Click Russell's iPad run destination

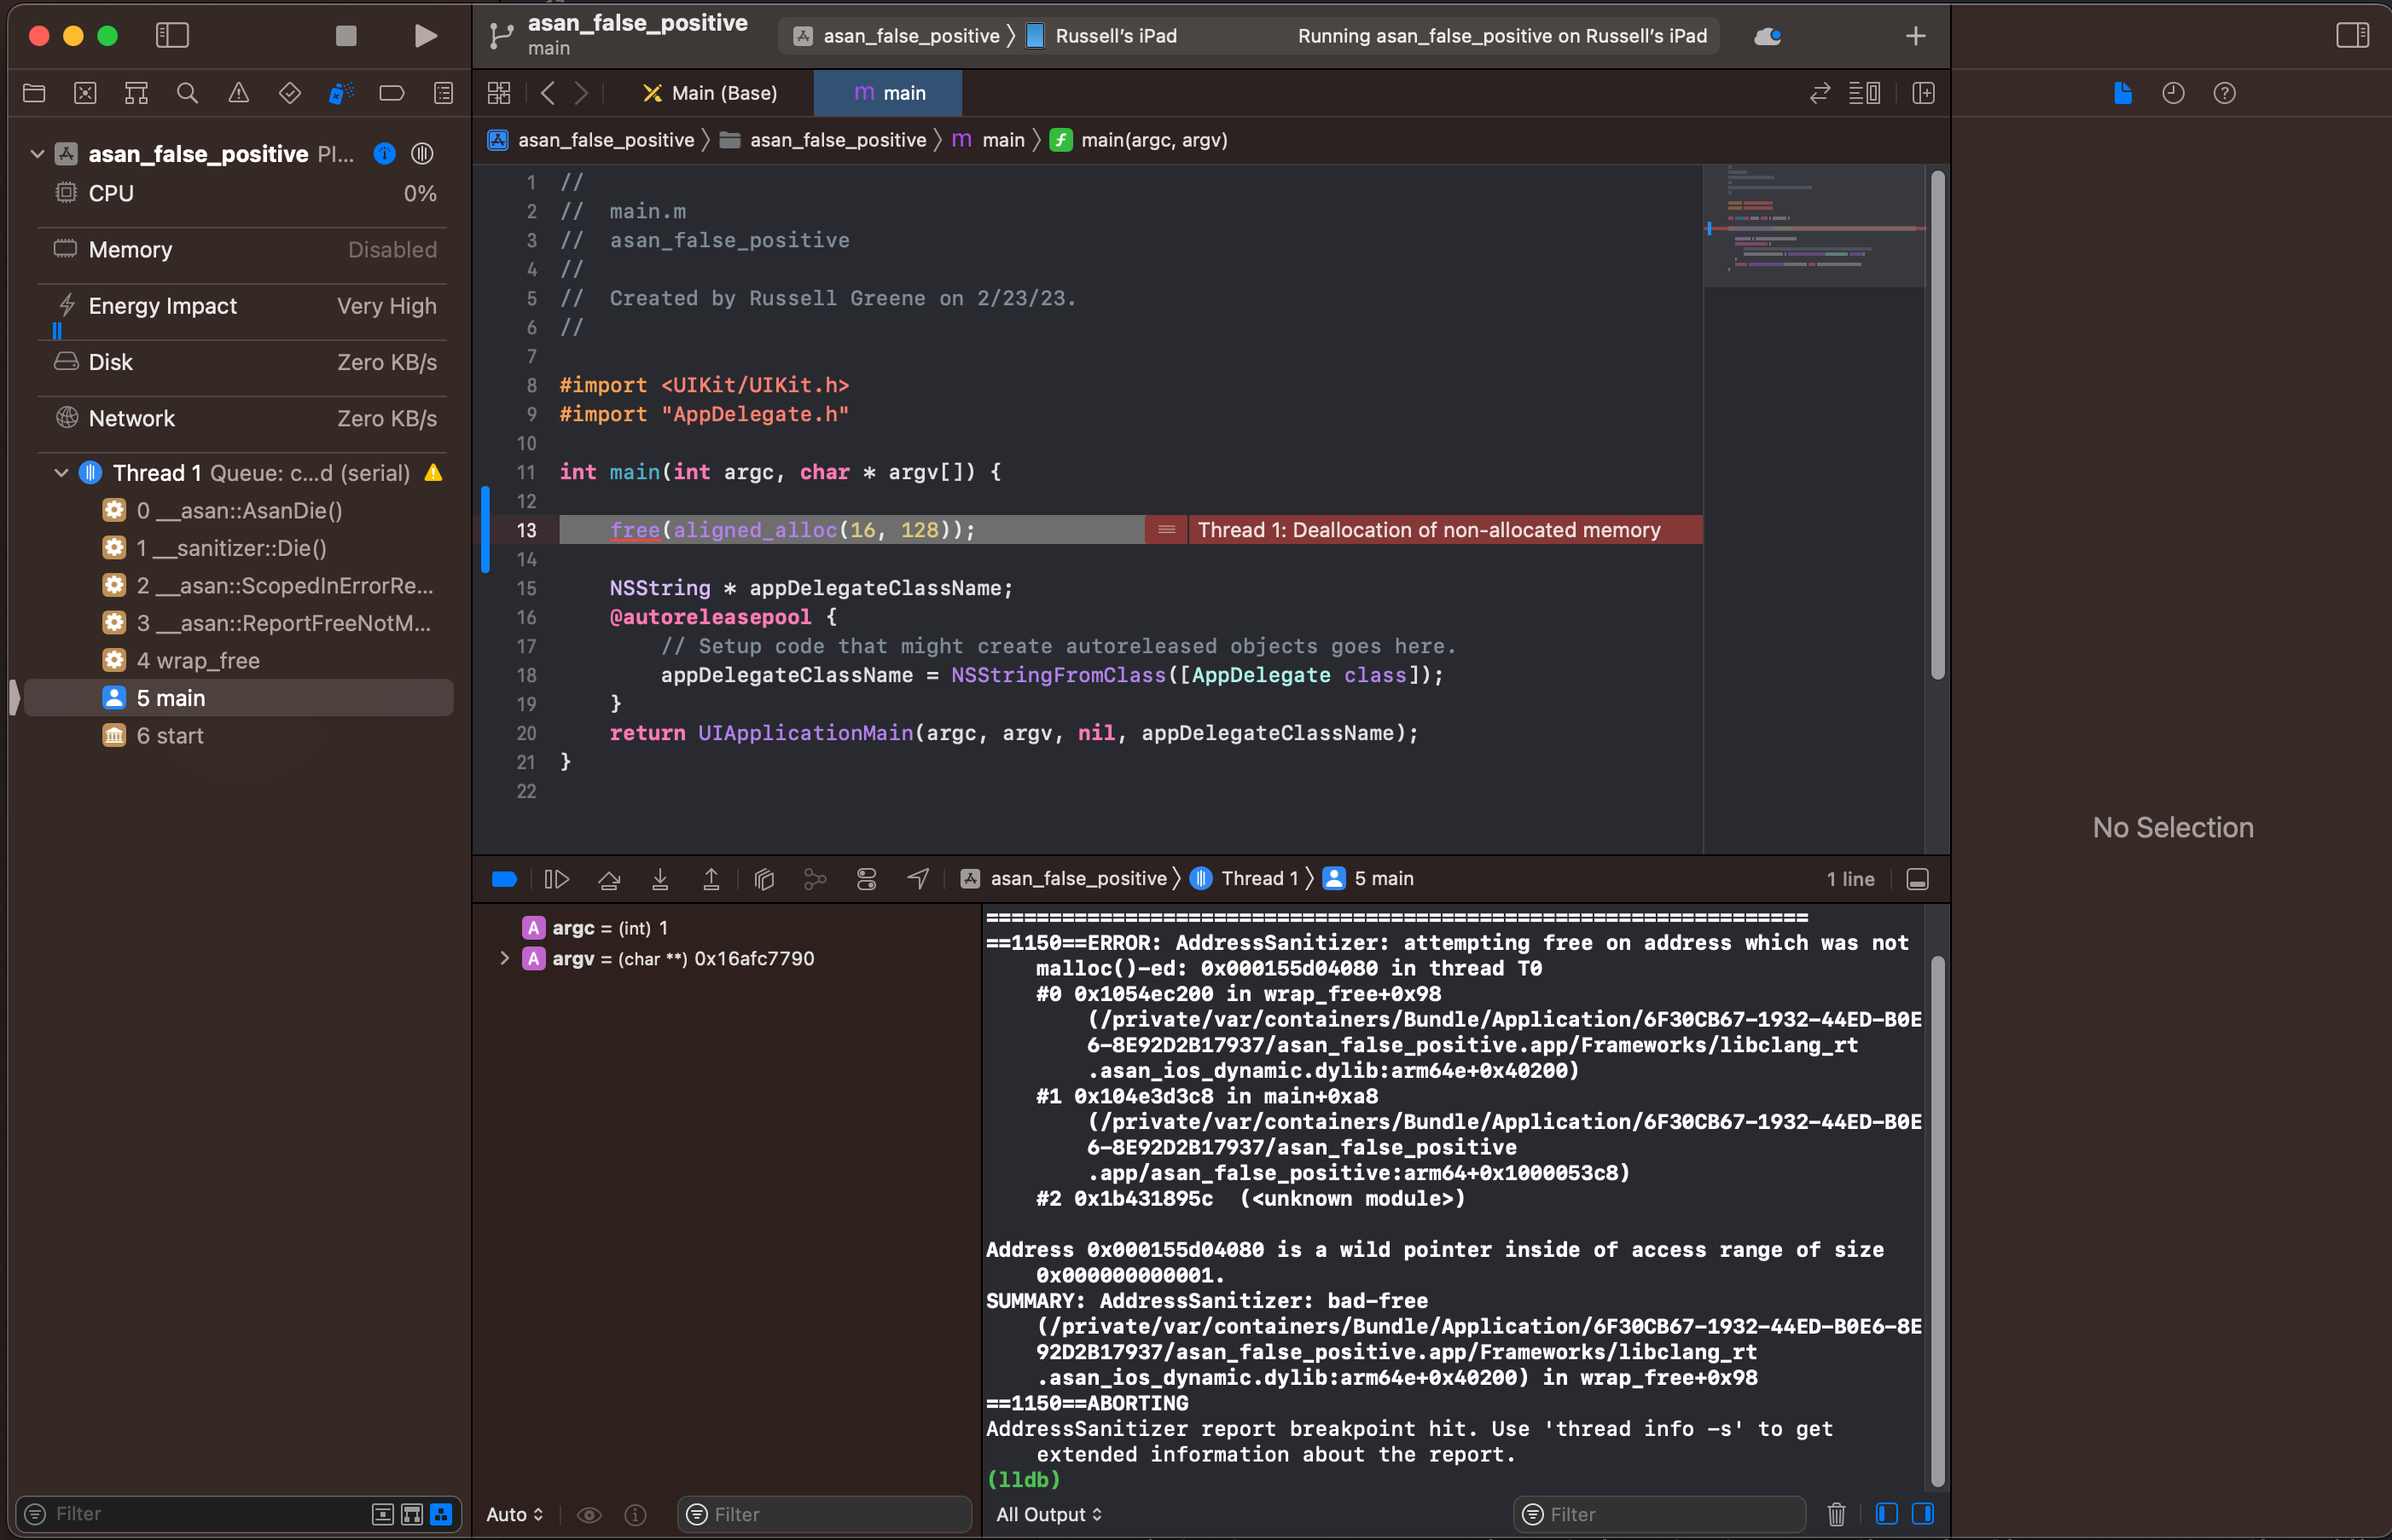(x=1114, y=36)
